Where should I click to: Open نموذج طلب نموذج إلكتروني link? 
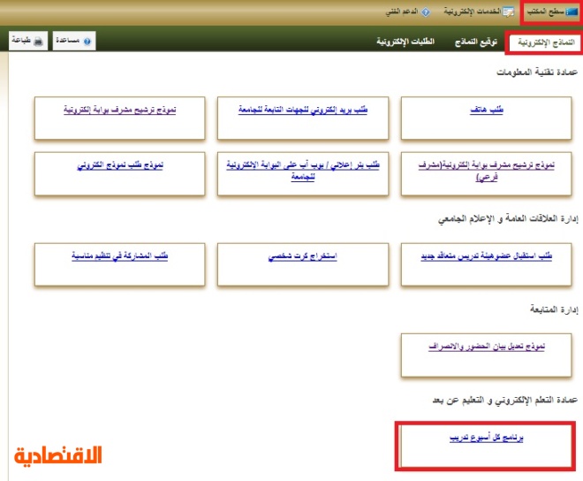click(x=120, y=164)
